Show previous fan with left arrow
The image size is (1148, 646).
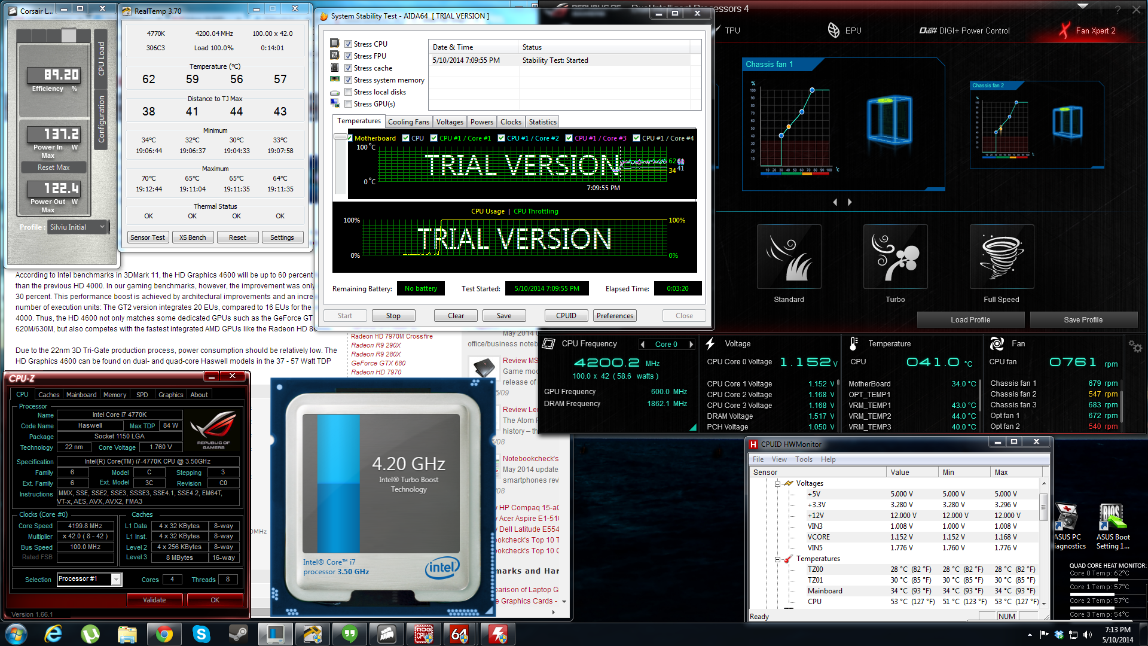[x=835, y=202]
